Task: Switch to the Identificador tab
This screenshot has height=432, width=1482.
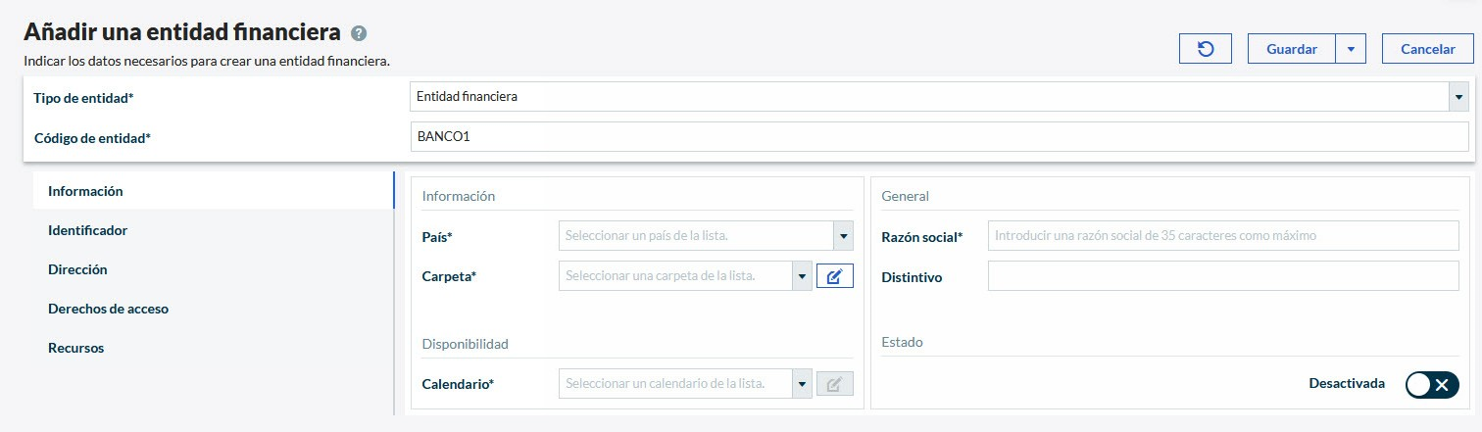Action: [x=88, y=230]
